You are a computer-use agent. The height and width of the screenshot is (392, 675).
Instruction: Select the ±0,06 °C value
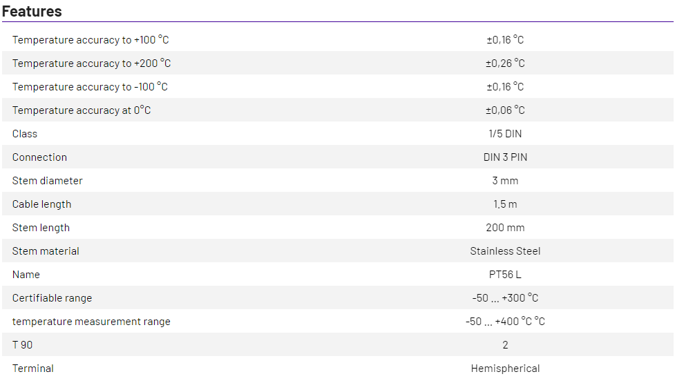[505, 110]
